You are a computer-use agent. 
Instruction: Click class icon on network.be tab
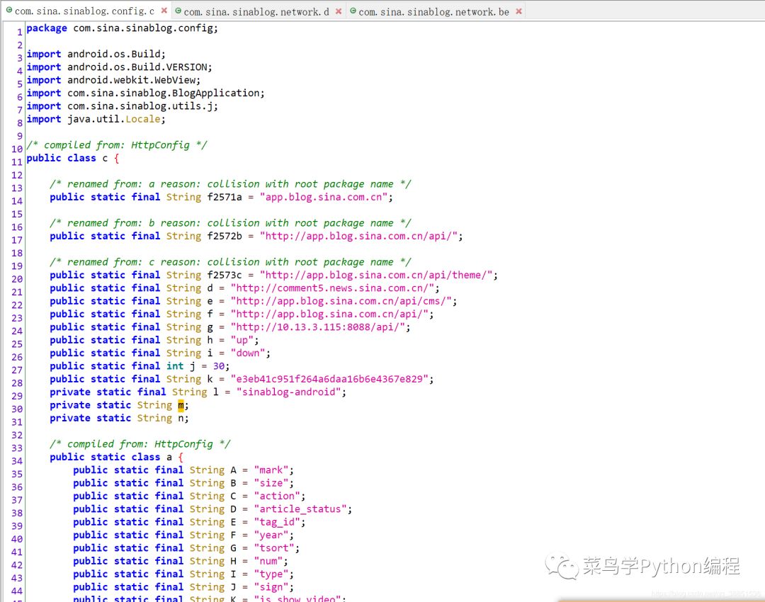353,11
